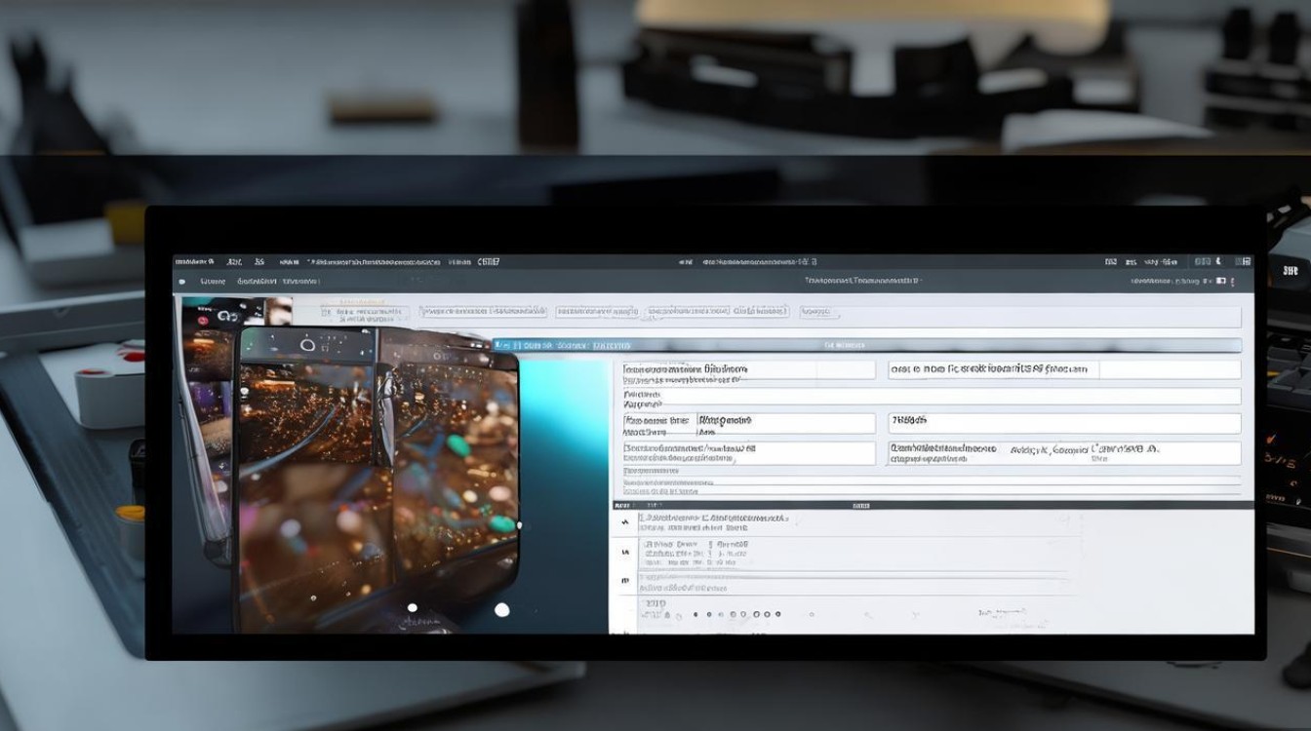Select the last circle in the bottom pagination row
Image resolution: width=1311 pixels, height=731 pixels.
778,615
